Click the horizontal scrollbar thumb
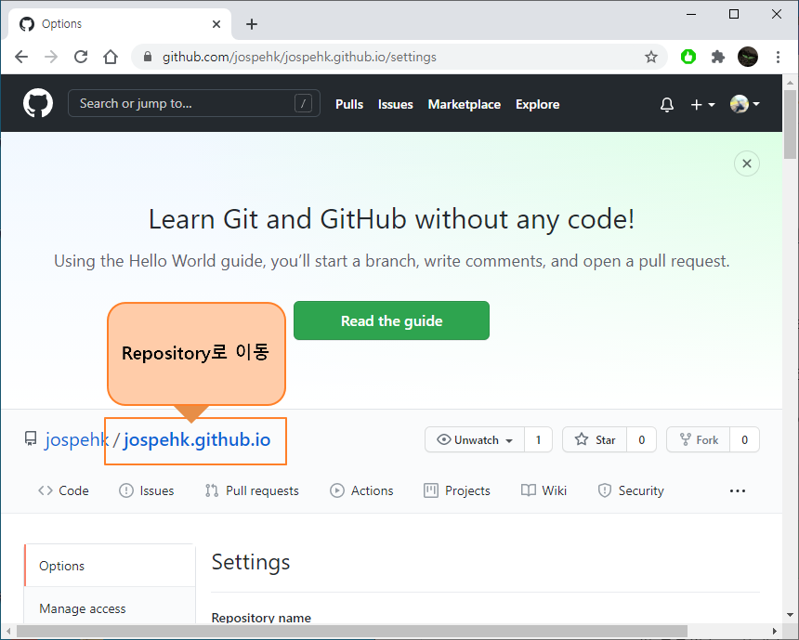Screen dimensions: 799x640 [x=351, y=631]
